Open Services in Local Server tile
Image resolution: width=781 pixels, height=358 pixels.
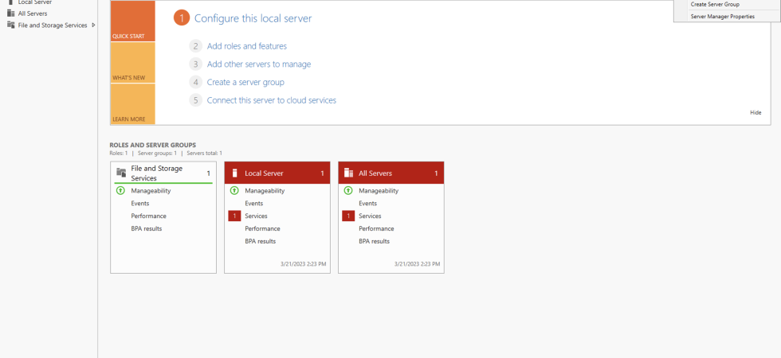pyautogui.click(x=256, y=216)
